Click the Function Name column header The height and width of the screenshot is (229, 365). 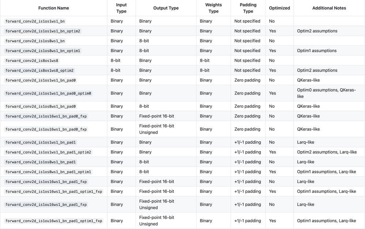(53, 8)
